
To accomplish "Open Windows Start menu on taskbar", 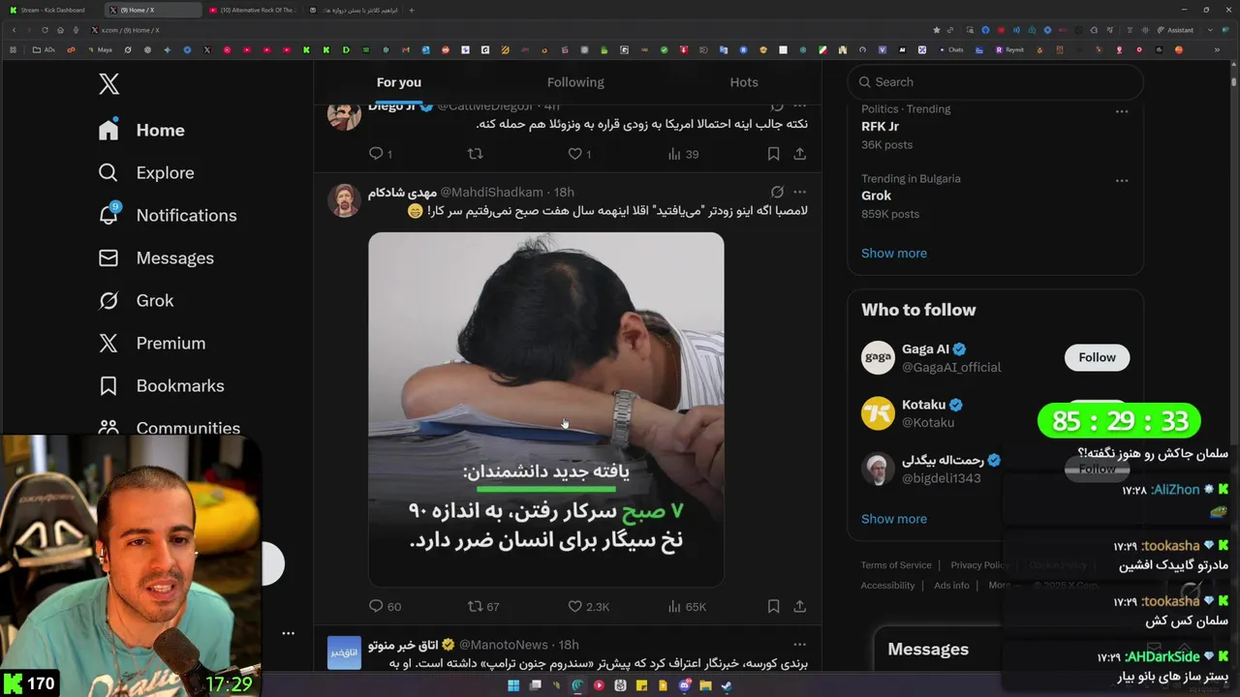I will (x=513, y=685).
